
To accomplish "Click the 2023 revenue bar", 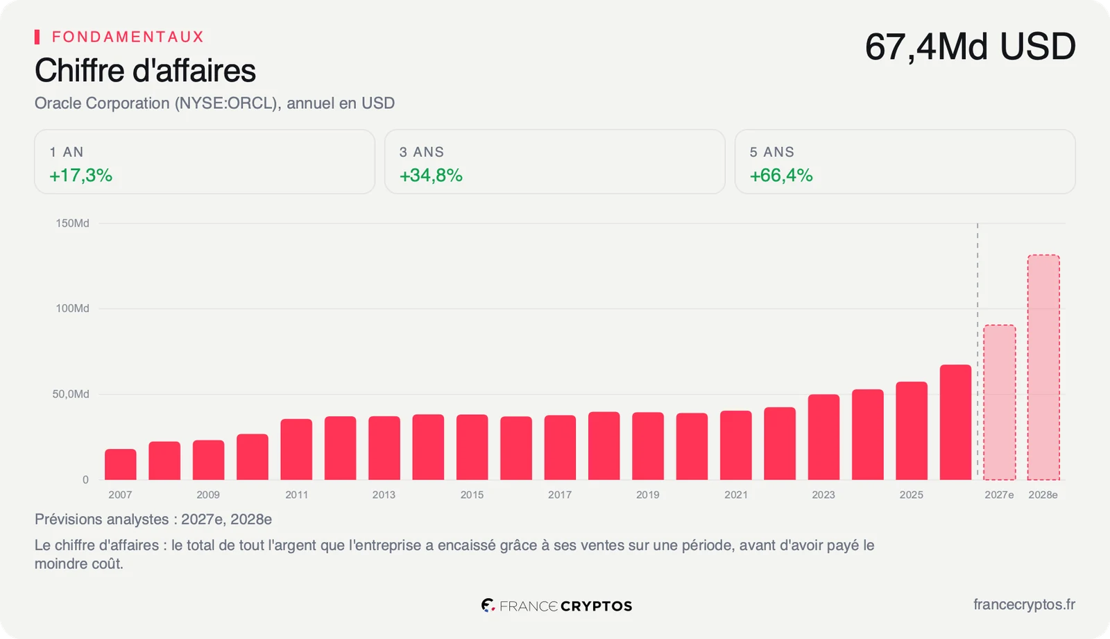I will click(823, 437).
